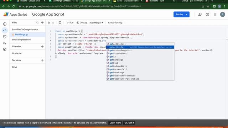The image size is (228, 128).
Task: Reload the page in browser
Action: [14, 6]
